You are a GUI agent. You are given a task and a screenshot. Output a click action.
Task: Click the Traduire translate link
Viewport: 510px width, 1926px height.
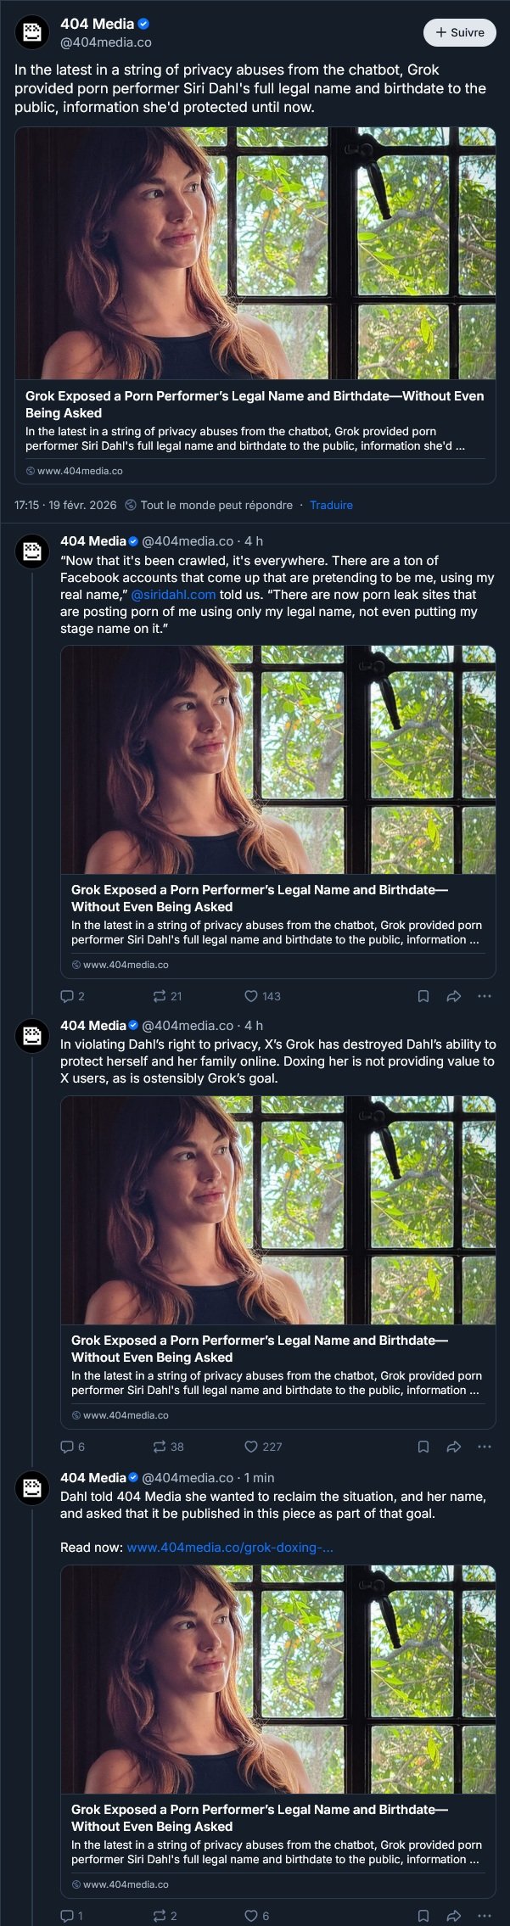(331, 505)
